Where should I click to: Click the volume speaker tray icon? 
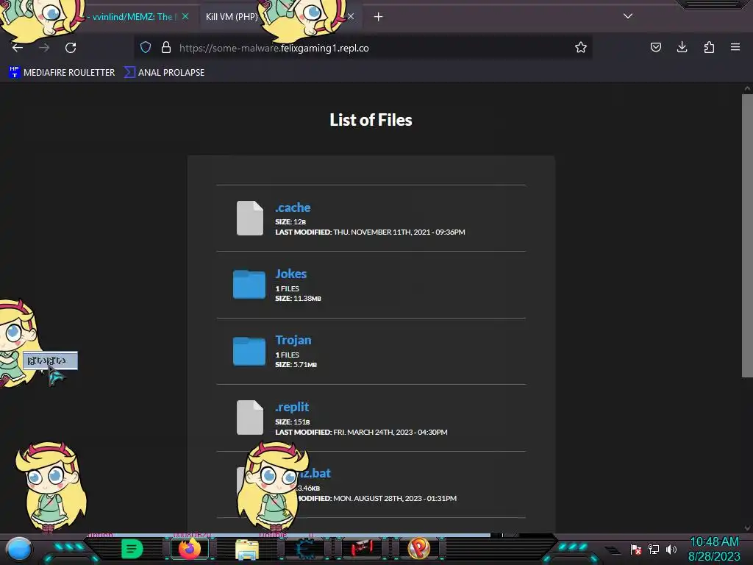tap(671, 549)
